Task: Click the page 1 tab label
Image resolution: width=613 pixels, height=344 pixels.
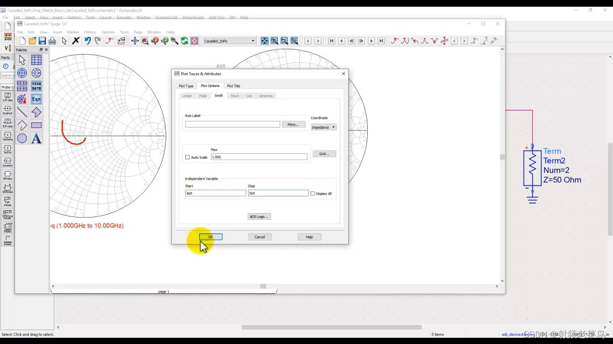Action: 164,291
